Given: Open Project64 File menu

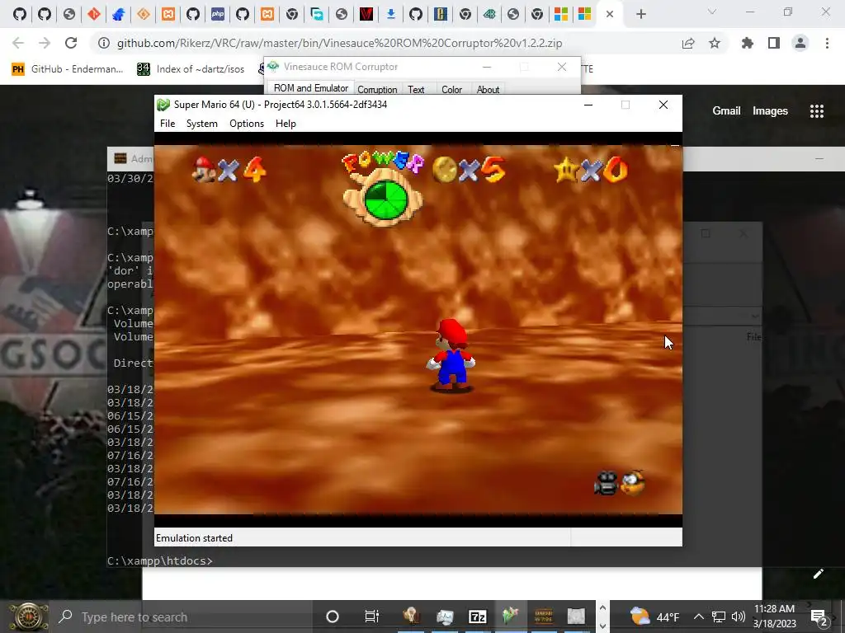Looking at the screenshot, I should tap(168, 124).
